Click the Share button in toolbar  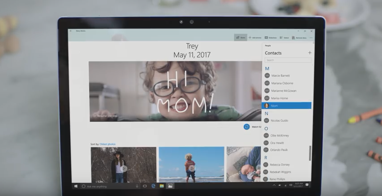[240, 37]
